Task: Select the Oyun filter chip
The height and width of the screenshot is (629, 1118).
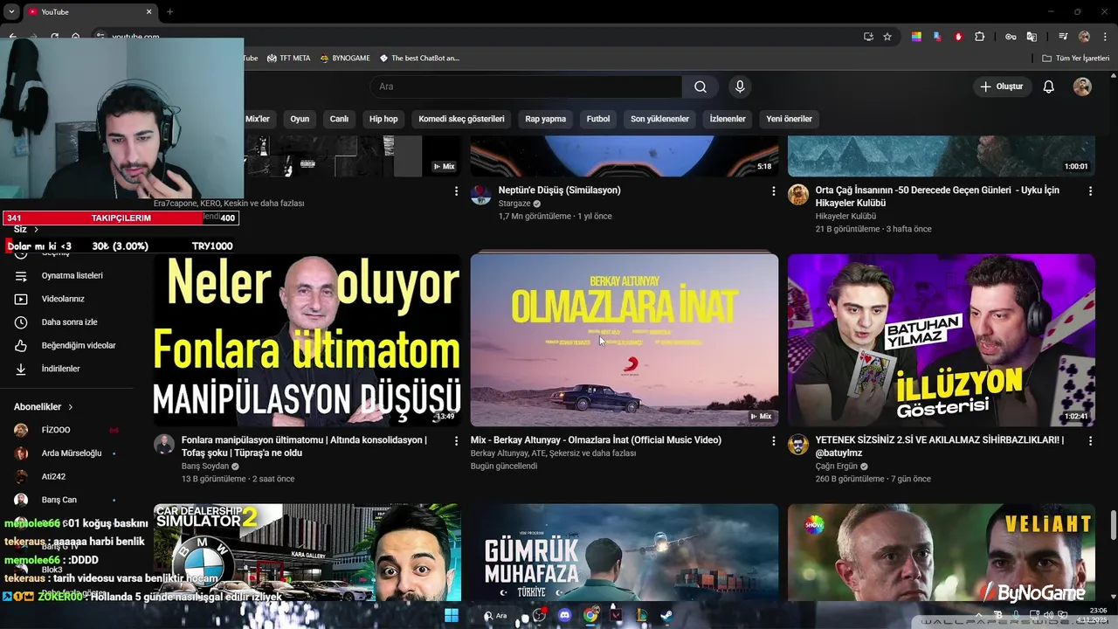Action: point(300,119)
